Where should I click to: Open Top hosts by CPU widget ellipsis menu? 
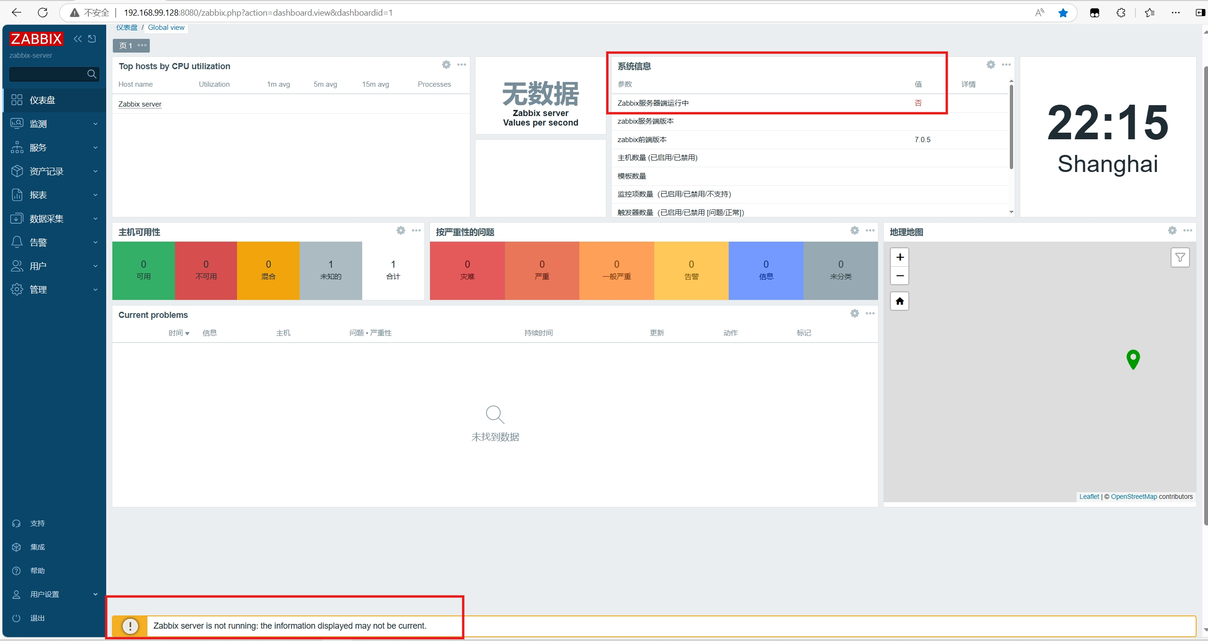(x=462, y=64)
